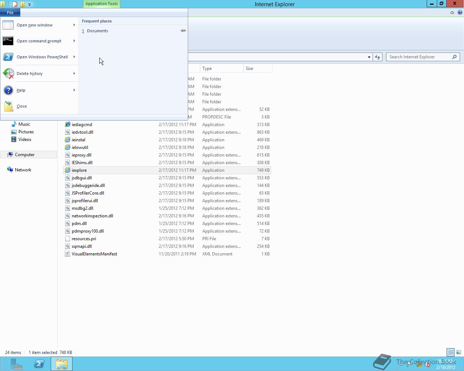
Task: Click the iexplore application icon
Action: 67,170
